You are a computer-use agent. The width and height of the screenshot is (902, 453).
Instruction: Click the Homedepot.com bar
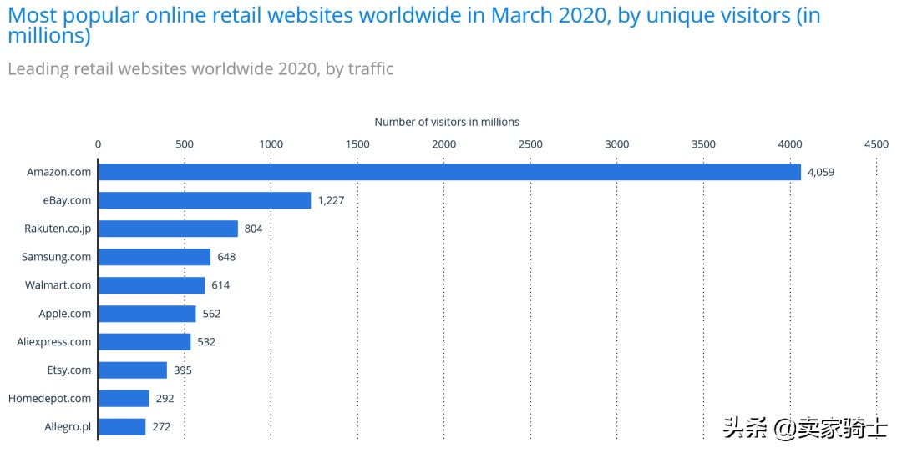tap(124, 399)
